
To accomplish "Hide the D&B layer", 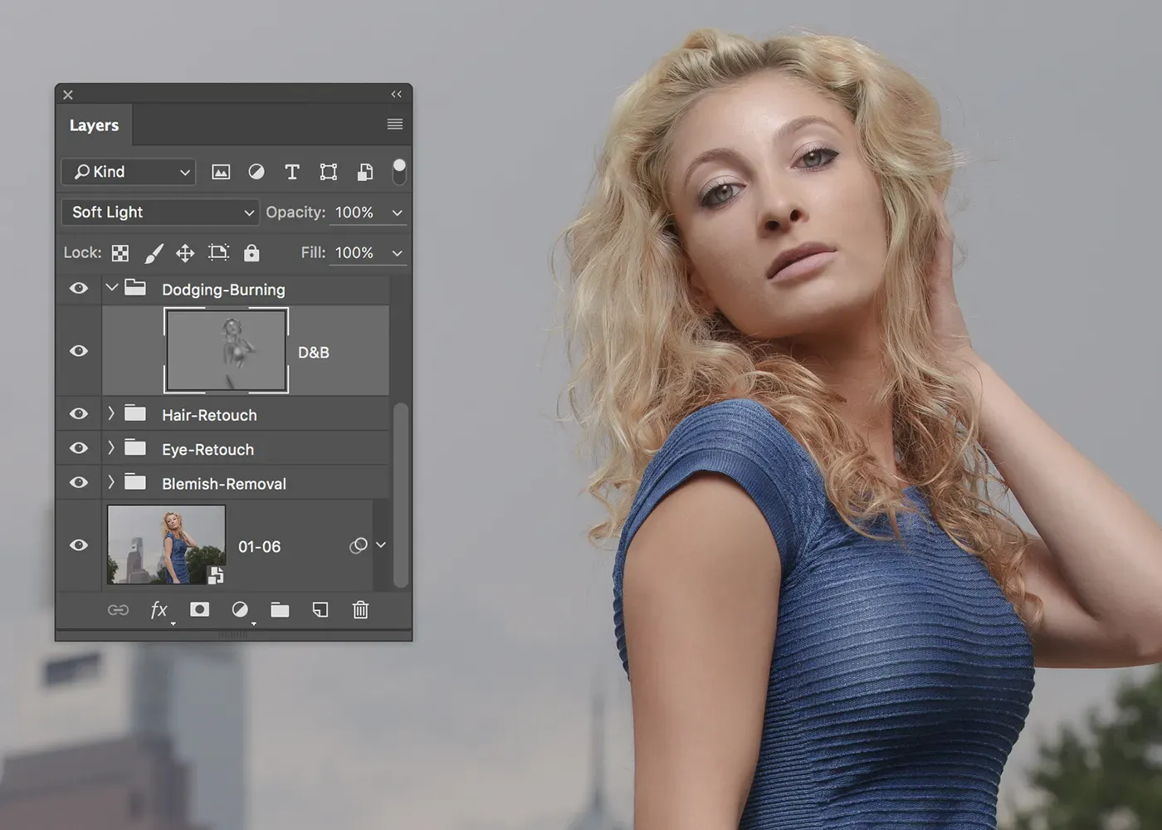I will click(x=79, y=351).
